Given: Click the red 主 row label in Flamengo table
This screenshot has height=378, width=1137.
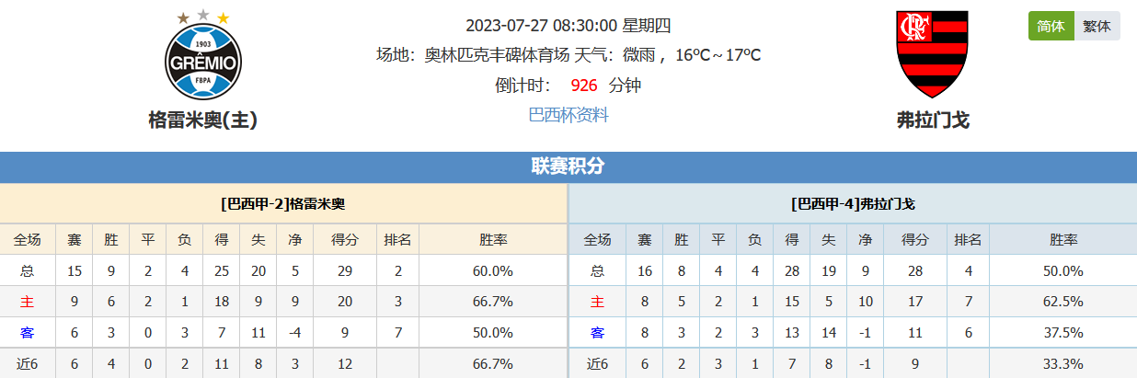Looking at the screenshot, I should 597,302.
